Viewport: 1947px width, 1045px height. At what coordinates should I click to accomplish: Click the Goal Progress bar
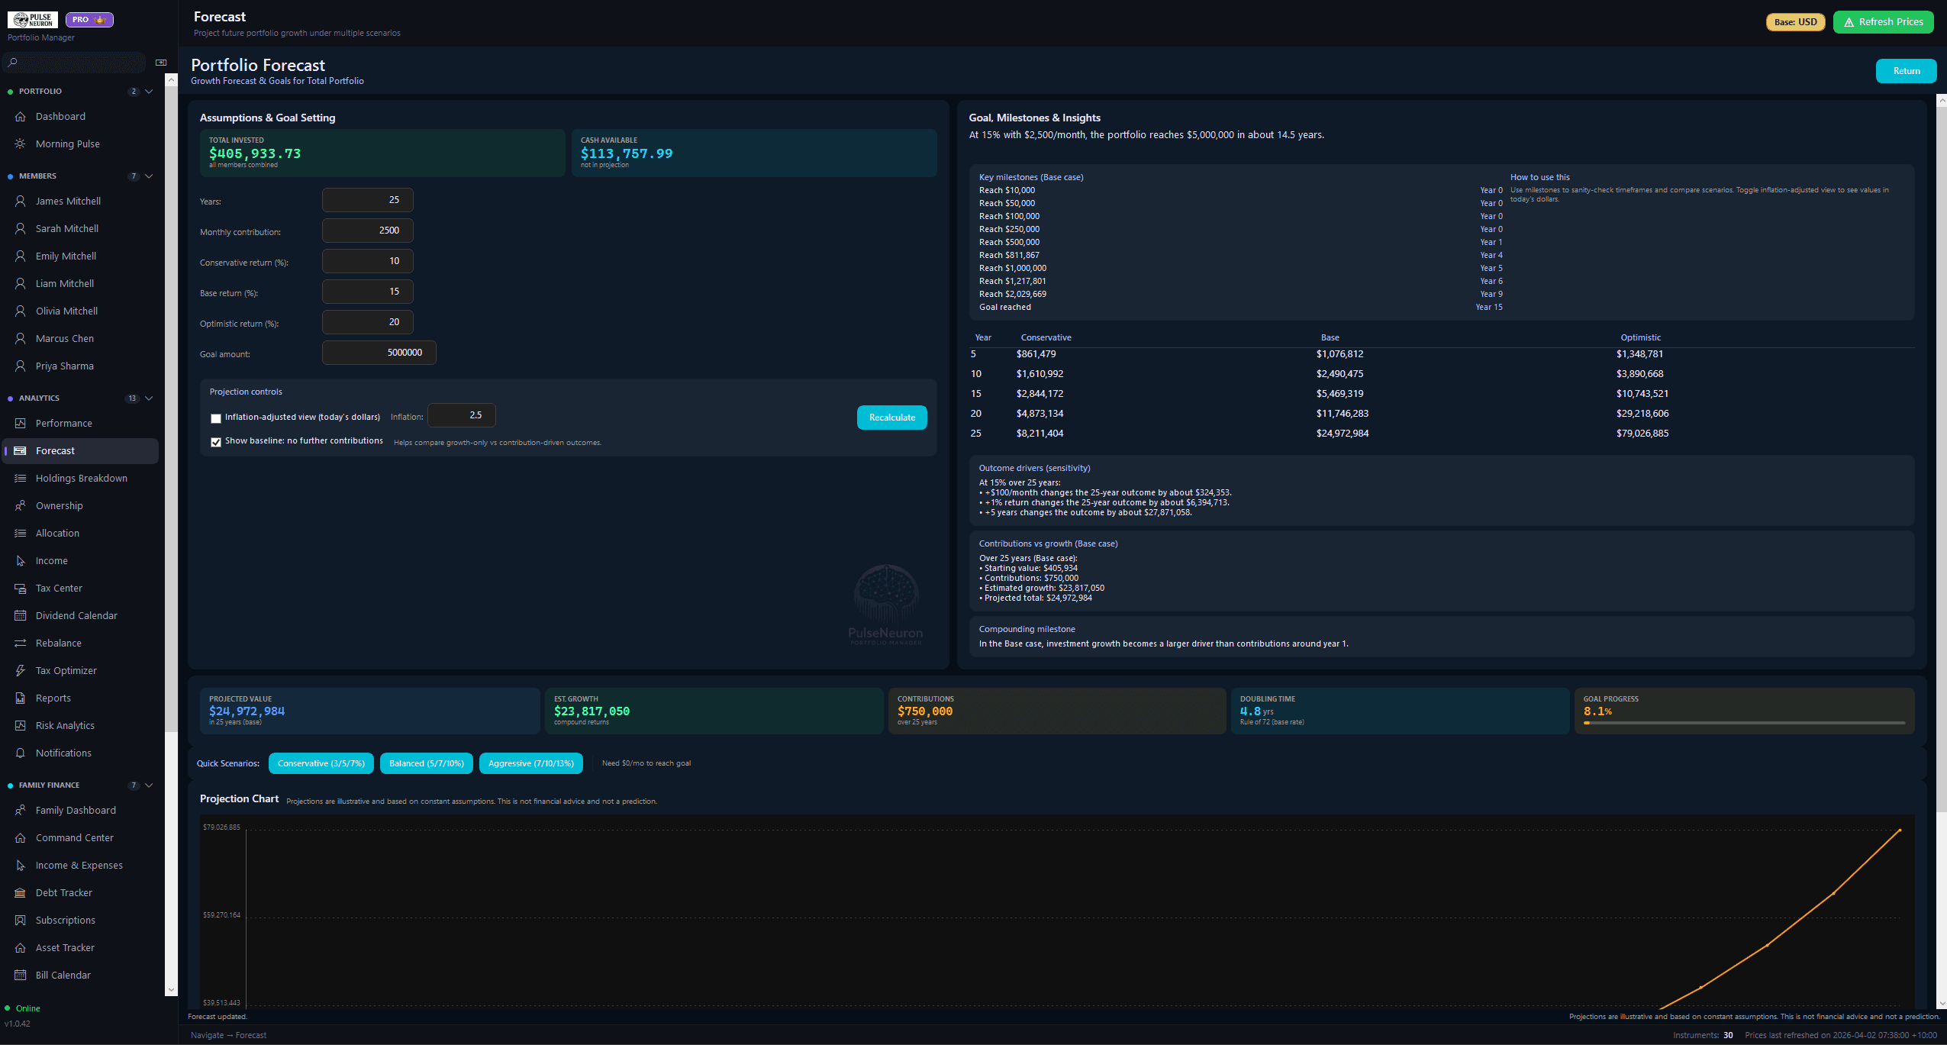coord(1744,723)
